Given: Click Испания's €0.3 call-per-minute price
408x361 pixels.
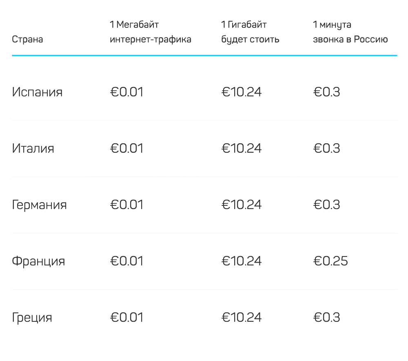Looking at the screenshot, I should click(326, 92).
